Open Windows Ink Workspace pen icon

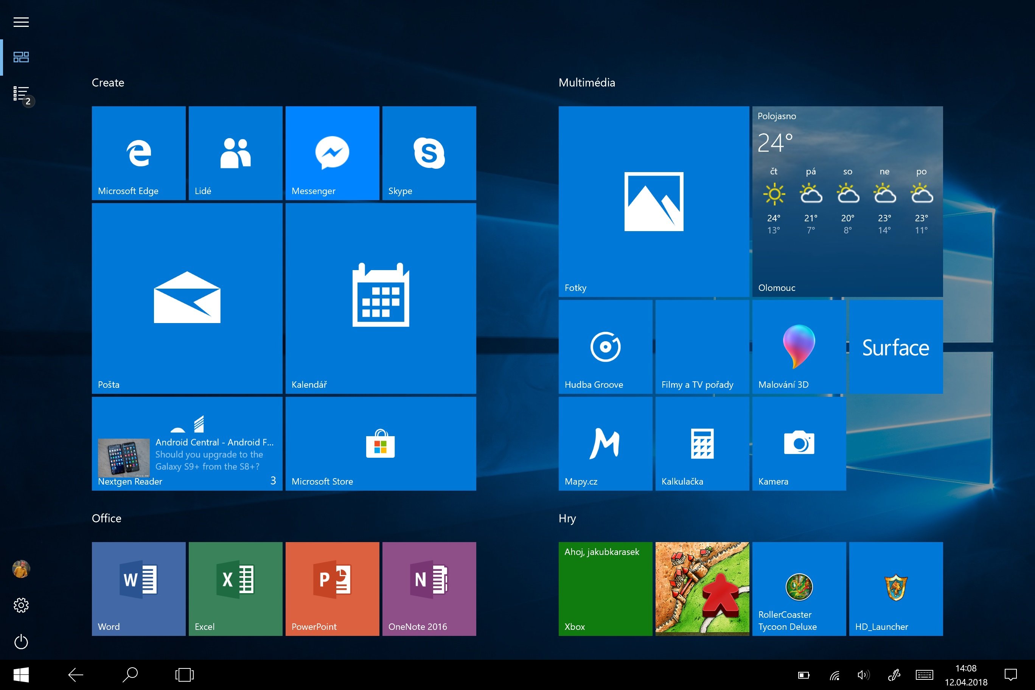point(894,675)
